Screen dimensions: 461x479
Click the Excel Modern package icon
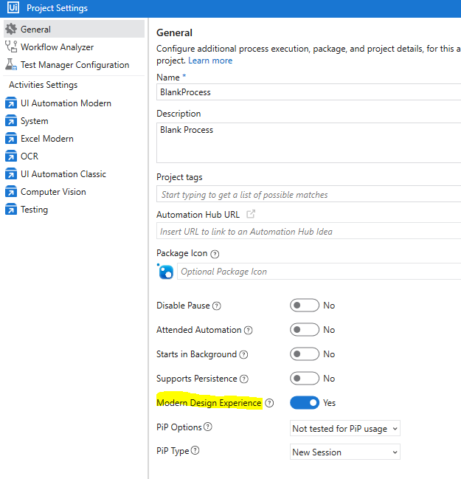point(11,138)
